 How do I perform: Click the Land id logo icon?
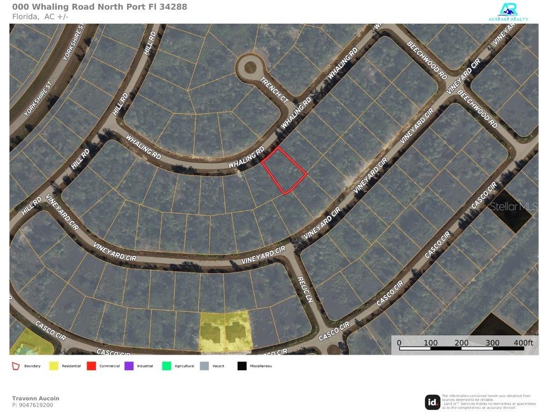click(x=432, y=402)
